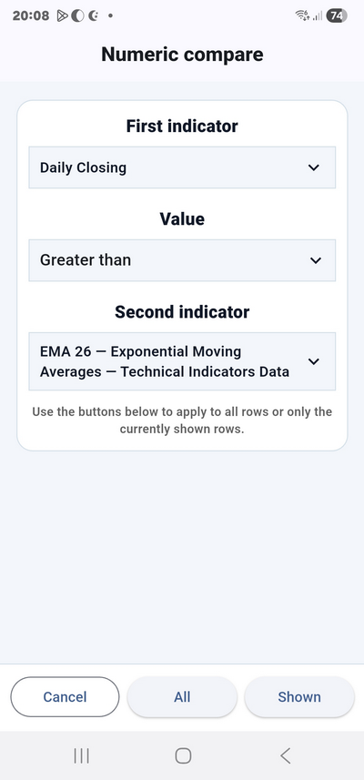Screen dimensions: 364x780
Task: Open the recent apps navigation icon
Action: (81, 755)
